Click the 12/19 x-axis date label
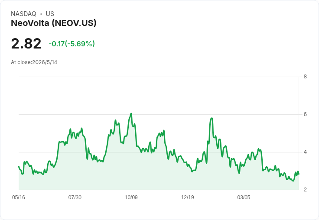 point(187,197)
